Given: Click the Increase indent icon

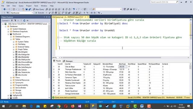Looking at the screenshot, I should tap(95, 13).
